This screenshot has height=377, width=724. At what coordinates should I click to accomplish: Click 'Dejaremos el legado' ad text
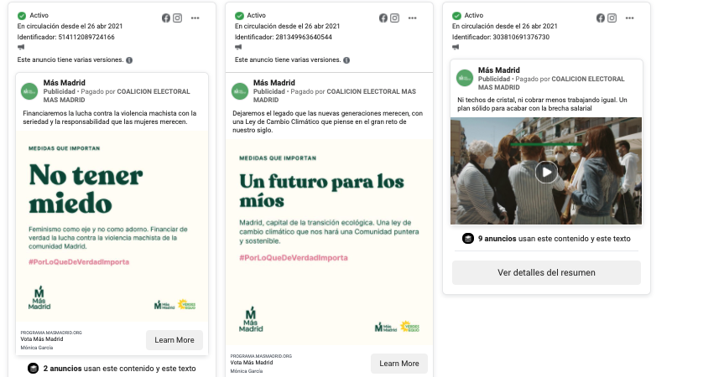[x=328, y=121]
